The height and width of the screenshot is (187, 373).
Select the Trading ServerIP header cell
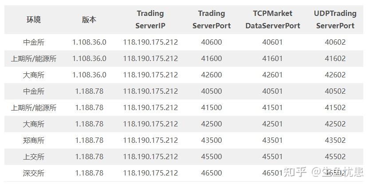(150, 19)
